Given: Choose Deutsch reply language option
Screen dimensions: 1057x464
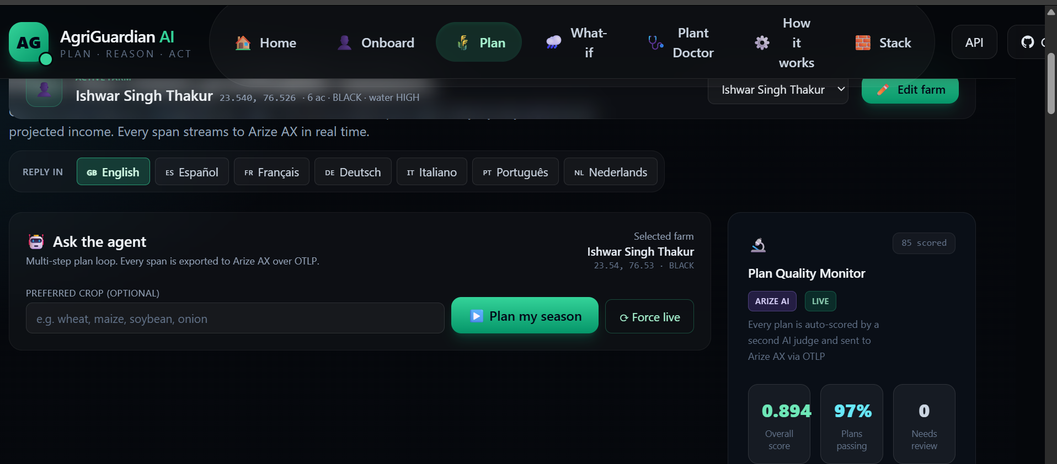Looking at the screenshot, I should 353,172.
